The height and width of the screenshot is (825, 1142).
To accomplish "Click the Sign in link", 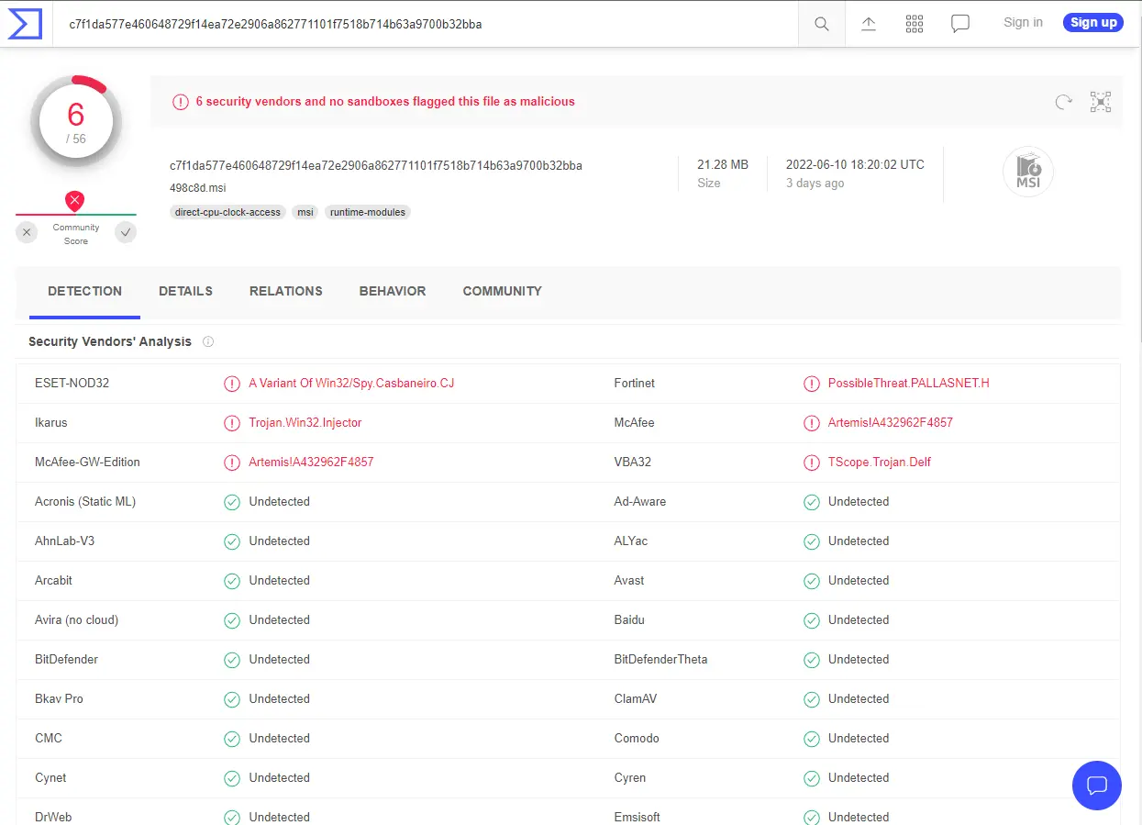I will click(1023, 23).
